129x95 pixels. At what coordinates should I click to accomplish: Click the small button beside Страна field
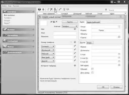119,37
